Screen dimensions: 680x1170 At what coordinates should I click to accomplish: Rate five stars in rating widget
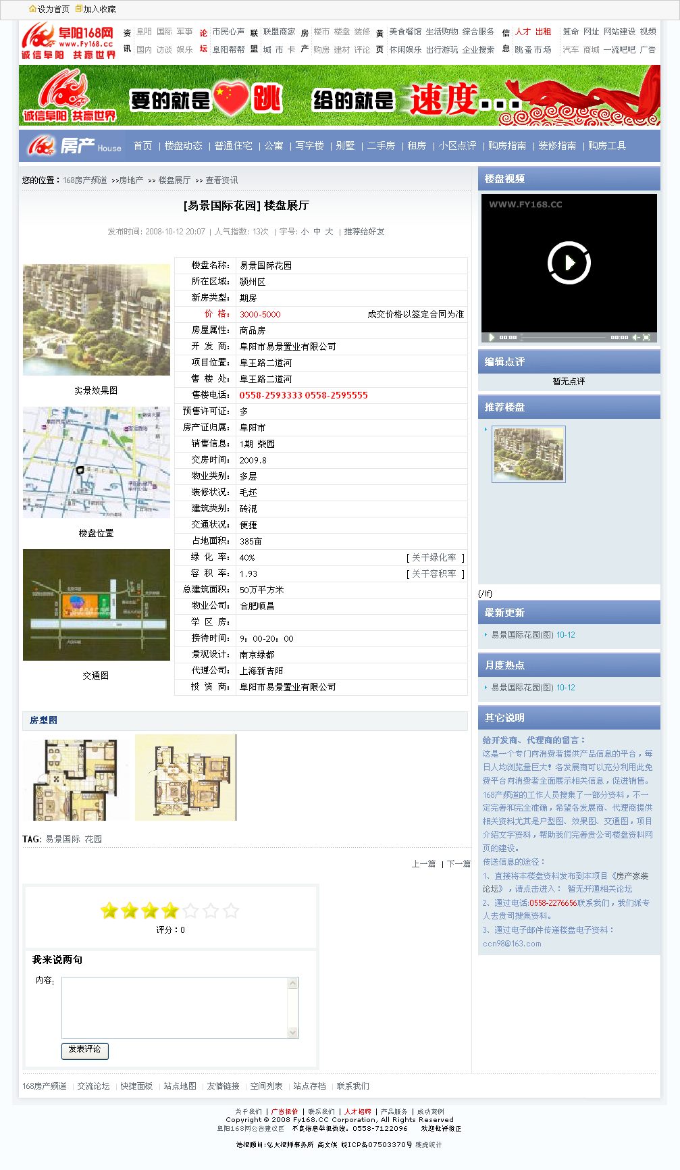pyautogui.click(x=190, y=911)
